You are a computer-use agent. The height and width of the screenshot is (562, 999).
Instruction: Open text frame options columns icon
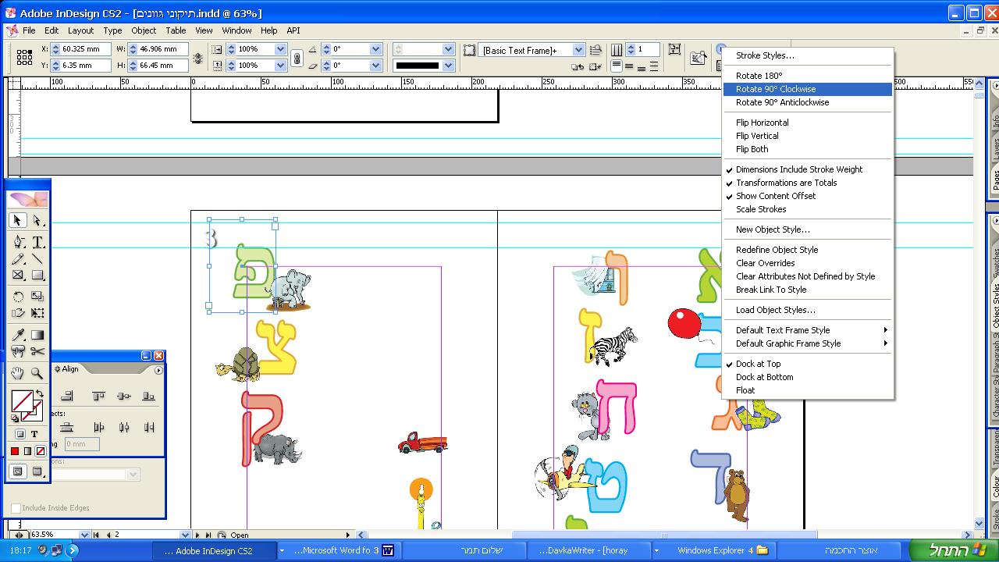(x=617, y=49)
